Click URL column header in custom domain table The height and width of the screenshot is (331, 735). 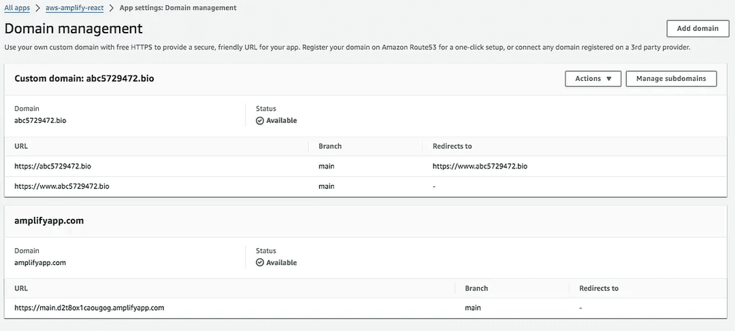pyautogui.click(x=21, y=147)
